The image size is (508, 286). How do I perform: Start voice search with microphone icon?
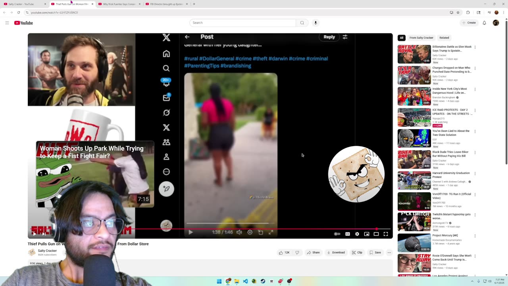tap(316, 23)
